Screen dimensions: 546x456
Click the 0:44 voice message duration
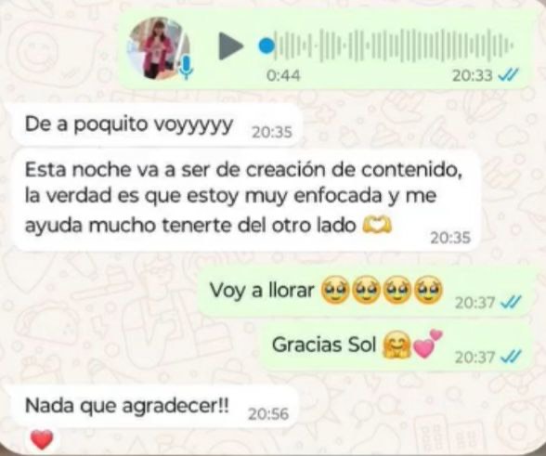[x=283, y=75]
